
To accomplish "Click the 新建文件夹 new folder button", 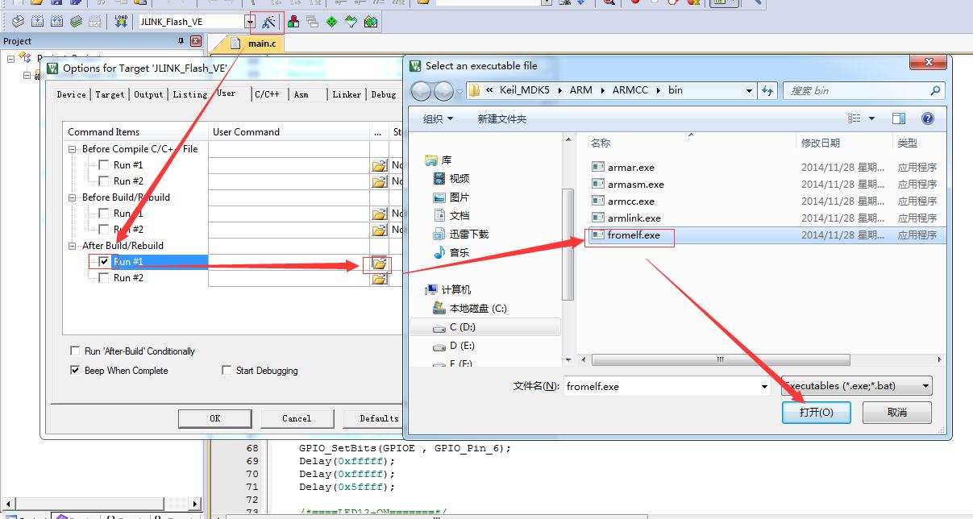I will 501,118.
